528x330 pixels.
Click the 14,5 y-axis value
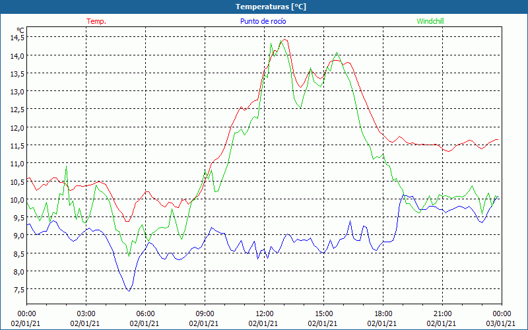click(x=17, y=38)
